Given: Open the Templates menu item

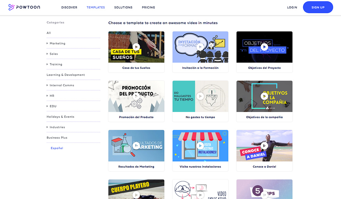Looking at the screenshot, I should 96,7.
